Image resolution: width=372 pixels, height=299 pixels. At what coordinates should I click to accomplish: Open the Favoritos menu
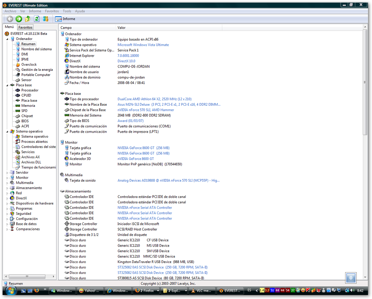coord(52,11)
